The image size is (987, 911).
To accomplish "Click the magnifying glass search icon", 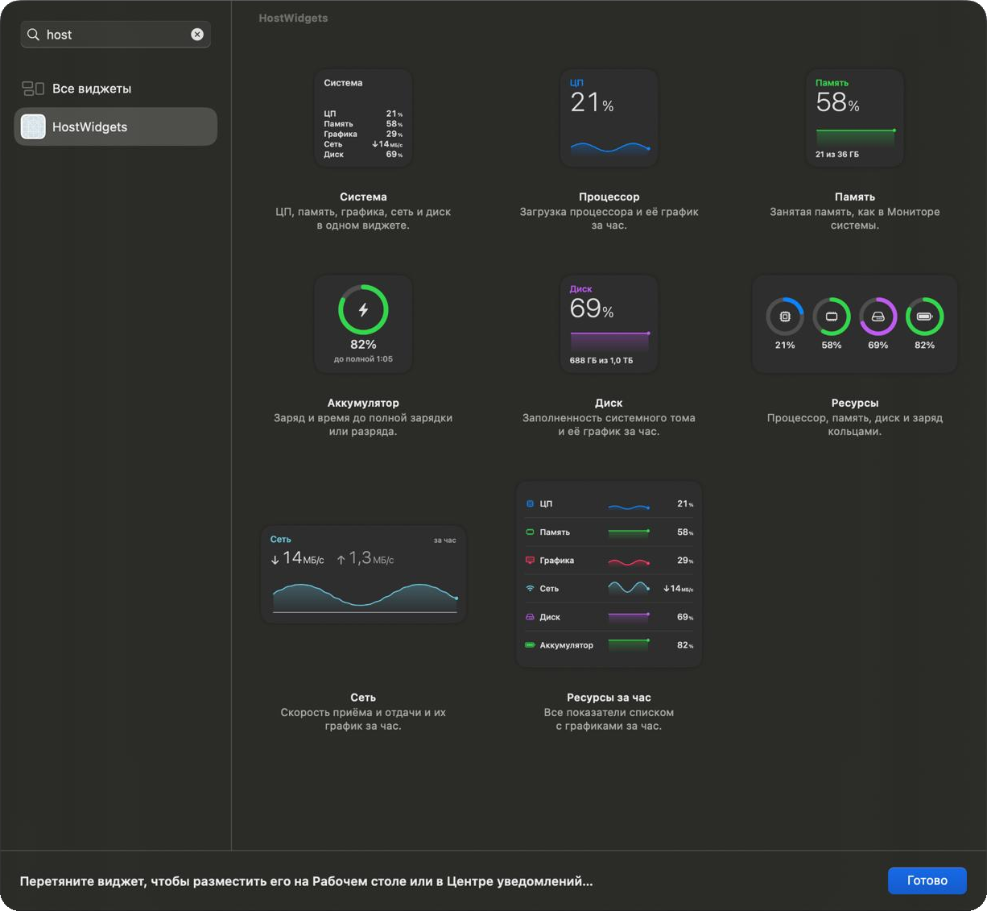I will [33, 35].
